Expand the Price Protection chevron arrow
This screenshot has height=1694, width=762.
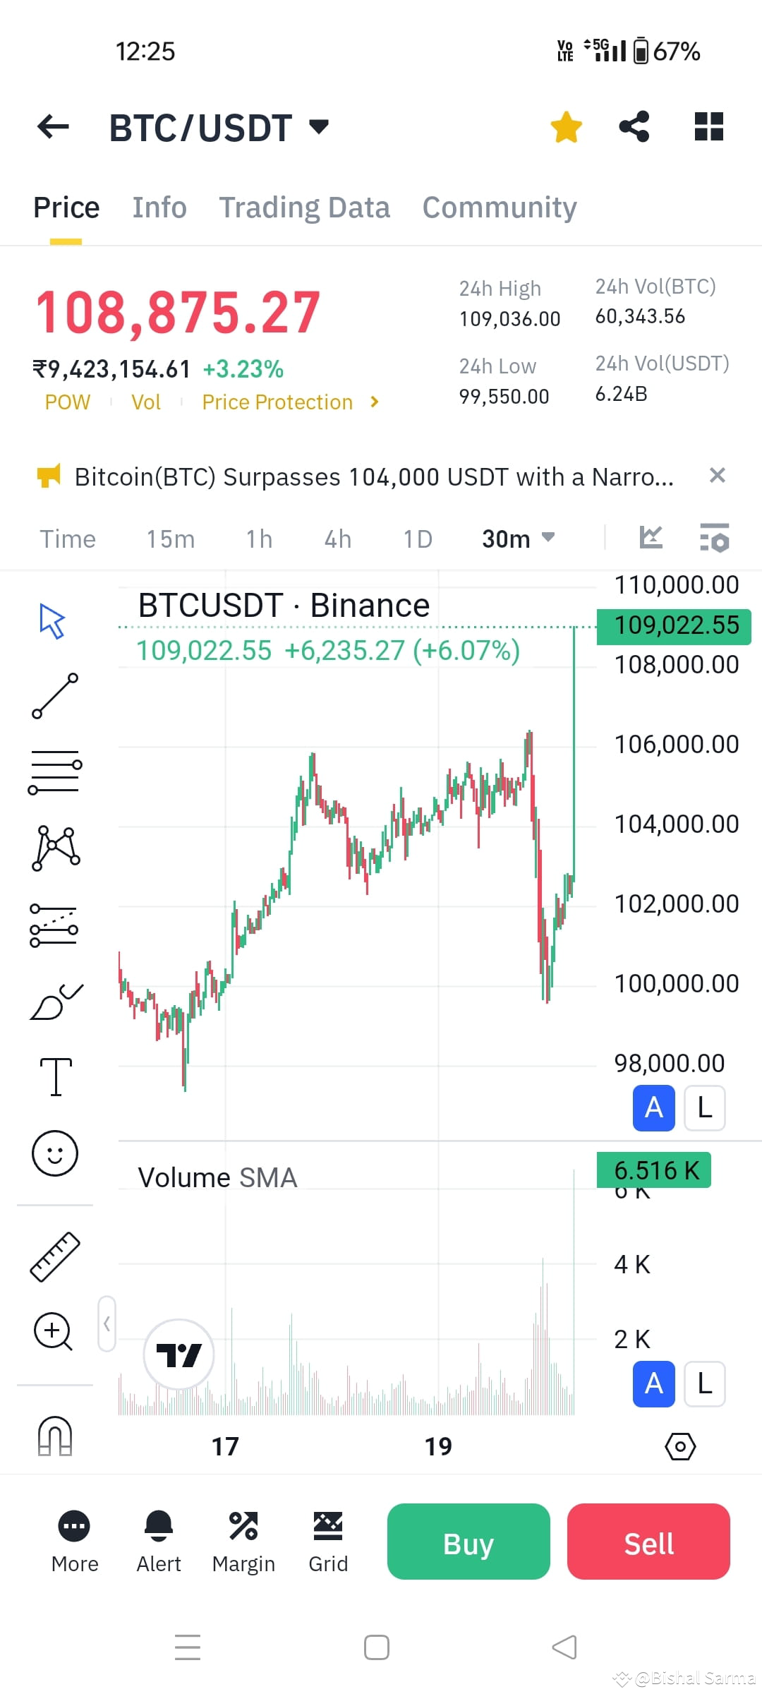[374, 402]
